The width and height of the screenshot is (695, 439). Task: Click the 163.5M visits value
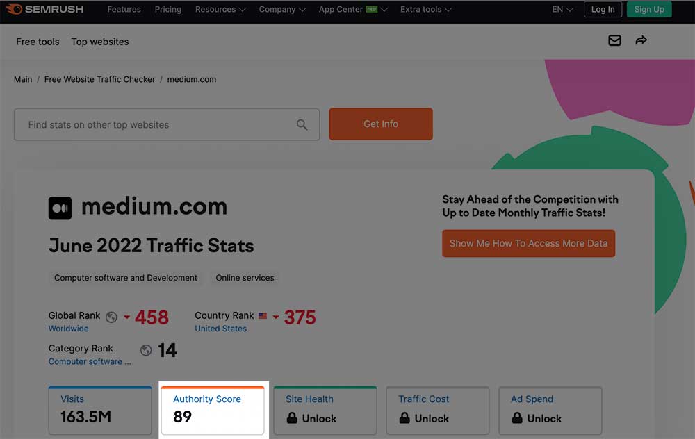click(x=86, y=417)
